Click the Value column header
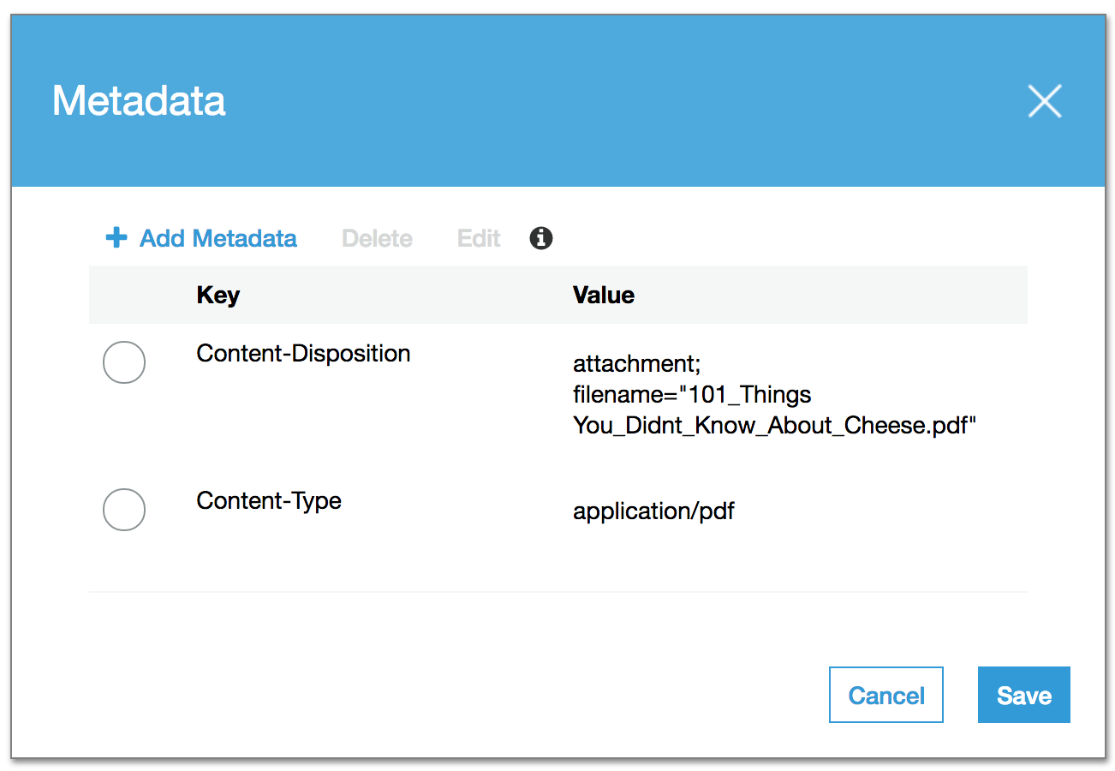The height and width of the screenshot is (771, 1115). (x=604, y=295)
